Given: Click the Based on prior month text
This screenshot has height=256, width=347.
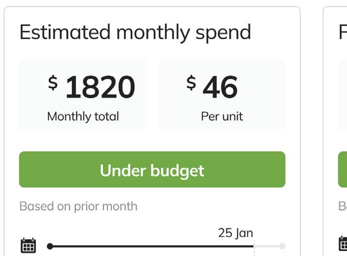Looking at the screenshot, I should pyautogui.click(x=78, y=206).
